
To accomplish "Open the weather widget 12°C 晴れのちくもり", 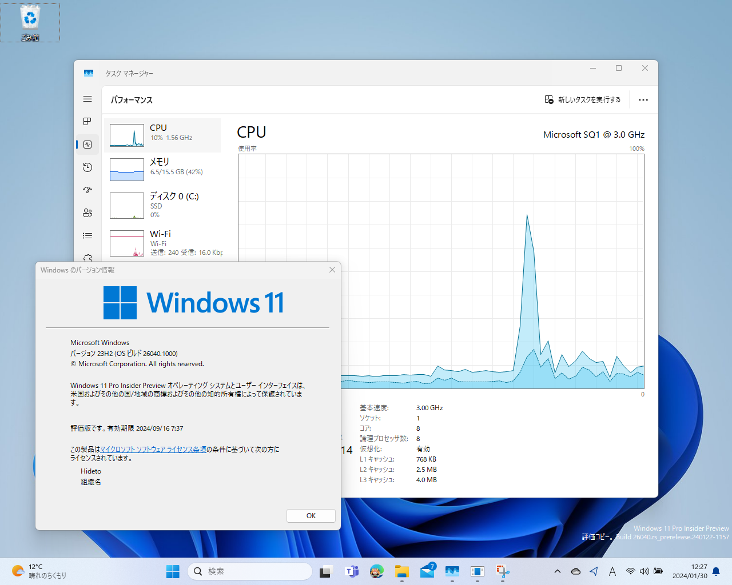I will tap(39, 571).
